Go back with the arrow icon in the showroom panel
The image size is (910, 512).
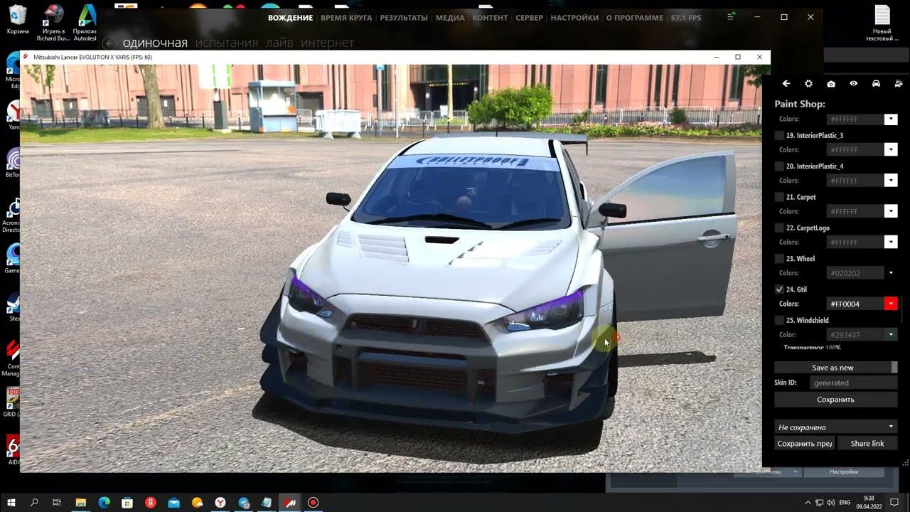point(786,84)
